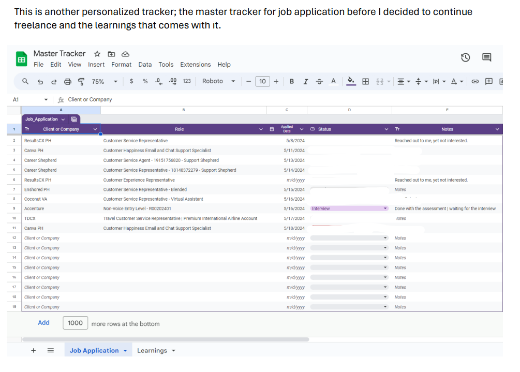Toggle italic formatting

(305, 81)
